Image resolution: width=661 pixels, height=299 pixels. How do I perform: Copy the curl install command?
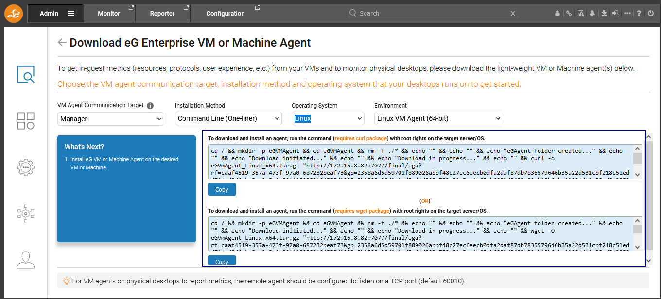click(x=222, y=189)
